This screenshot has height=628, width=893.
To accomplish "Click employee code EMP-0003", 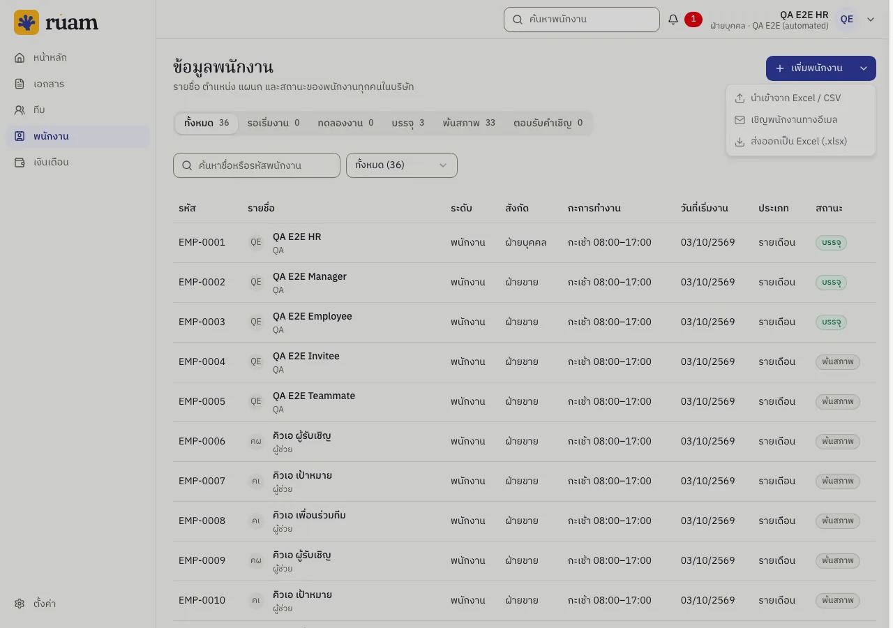I will coord(202,322).
